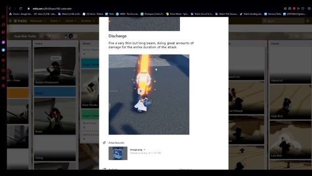Expand the Recent dropdown
Image resolution: width=312 pixels, height=176 pixels.
click(55, 21)
